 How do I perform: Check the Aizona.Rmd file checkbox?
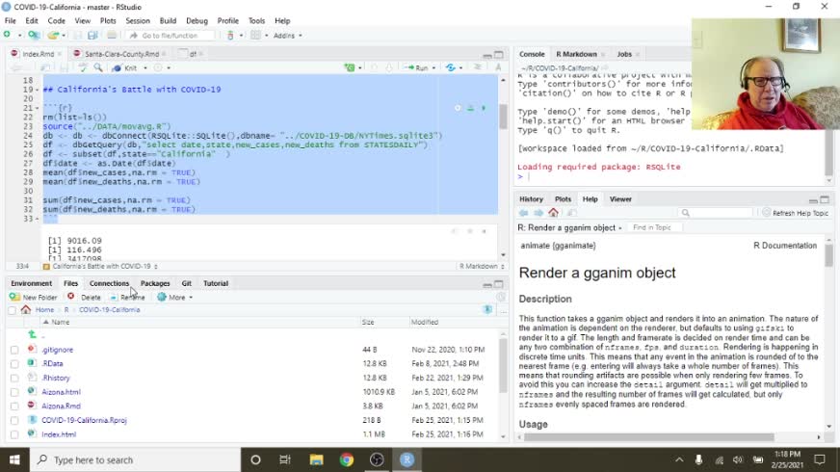click(x=14, y=406)
